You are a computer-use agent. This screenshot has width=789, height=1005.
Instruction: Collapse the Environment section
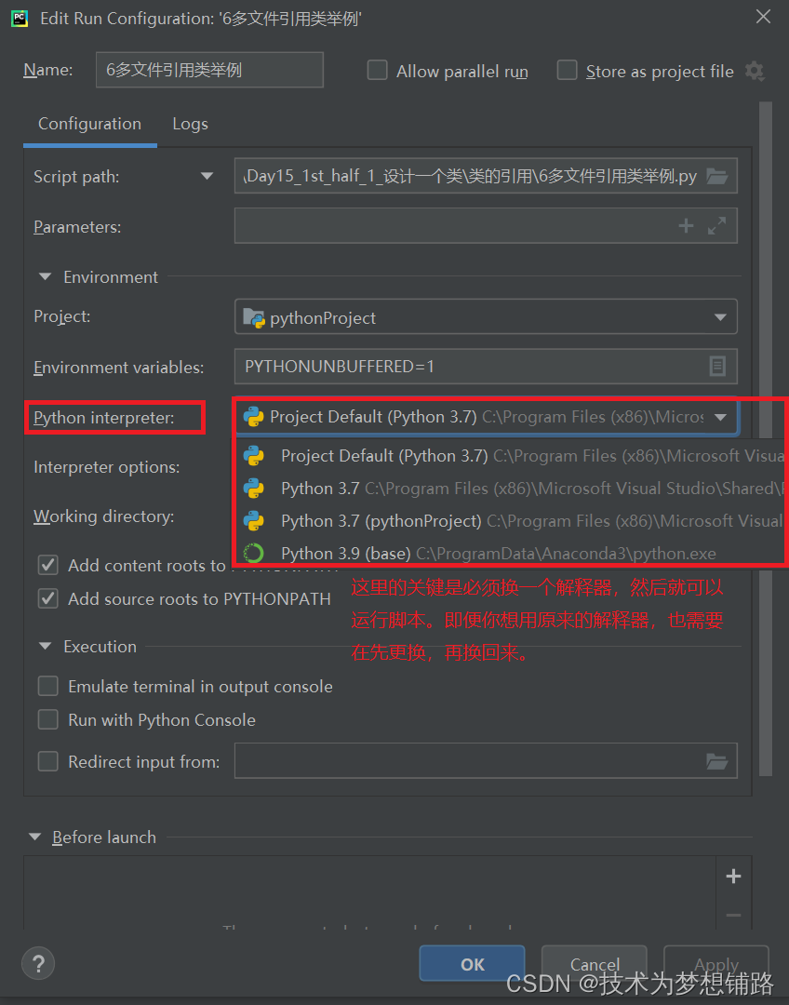(x=44, y=276)
